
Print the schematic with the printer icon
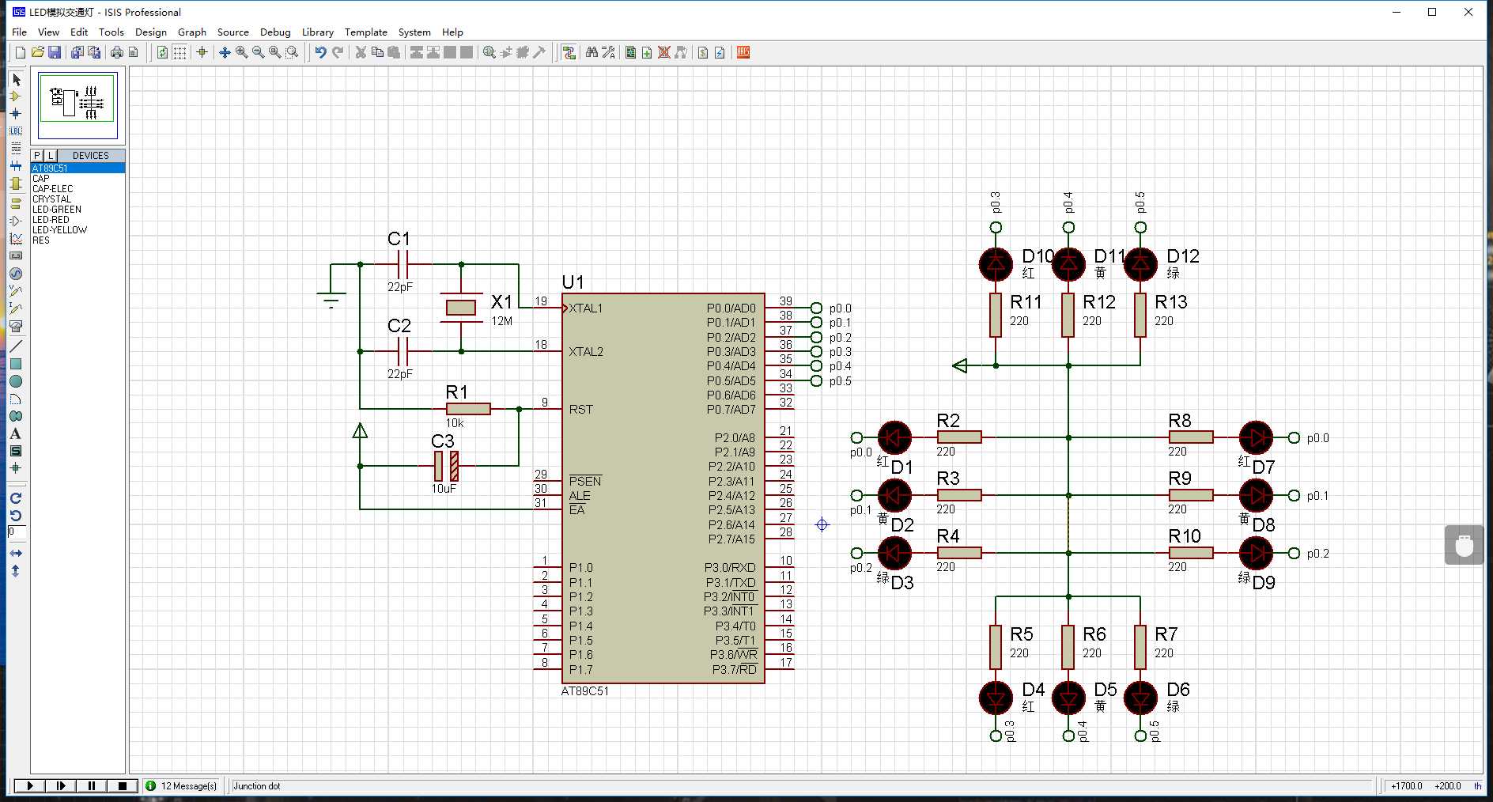[x=117, y=52]
